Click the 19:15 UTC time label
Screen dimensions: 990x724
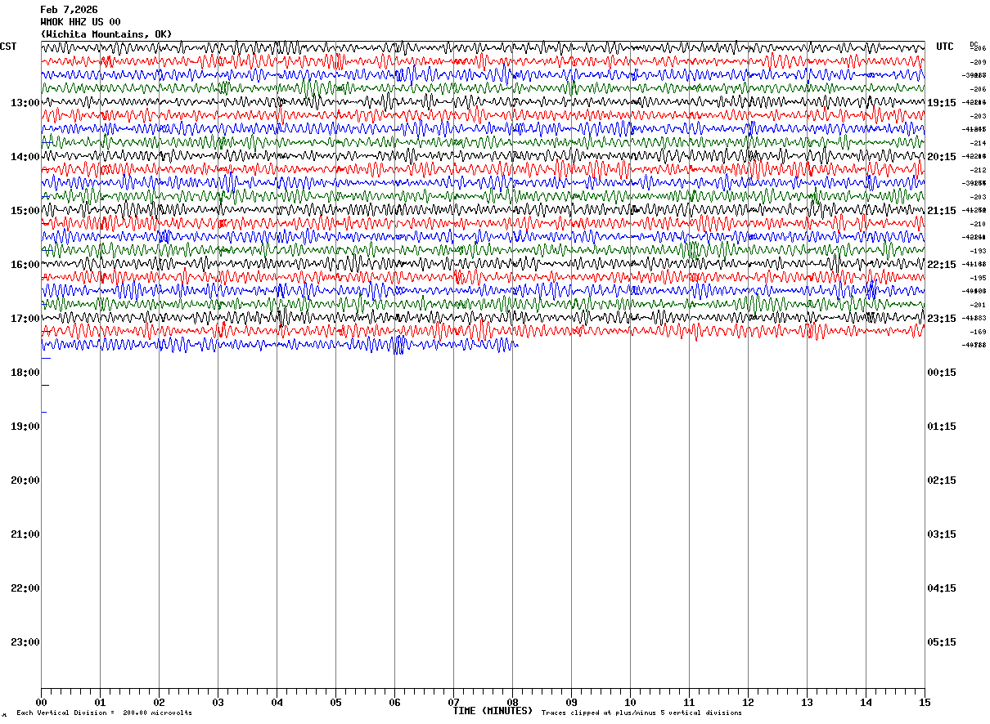pos(942,103)
